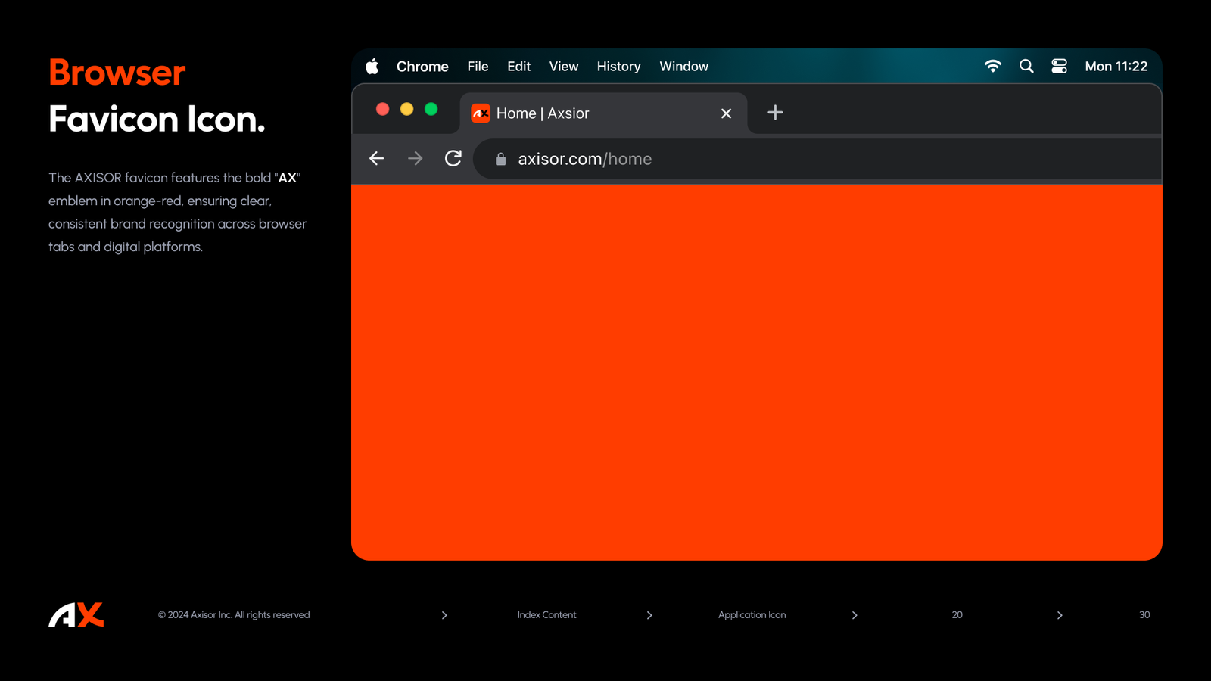Image resolution: width=1211 pixels, height=681 pixels.
Task: Click the Index Content footer link
Action: [x=546, y=615]
